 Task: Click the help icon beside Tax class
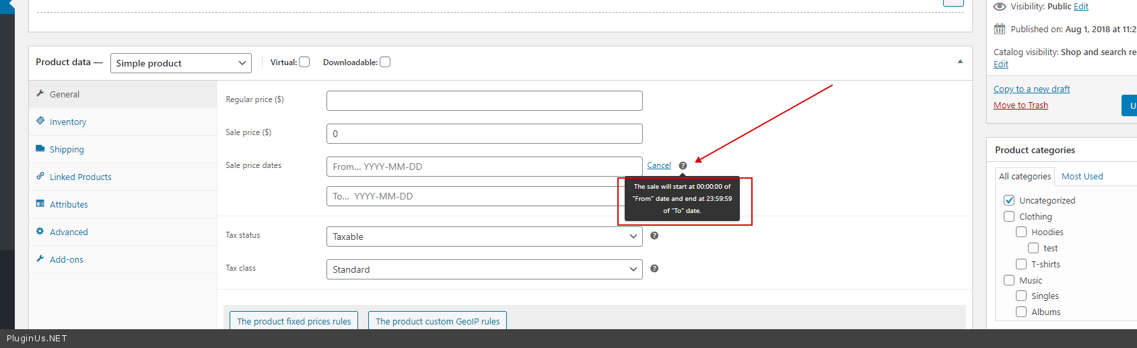coord(654,268)
